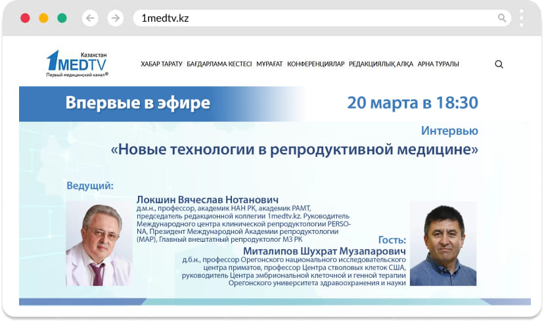Open the КОНФЕРЕНЦИЯЛАР menu item
This screenshot has width=544, height=322.
click(x=316, y=64)
